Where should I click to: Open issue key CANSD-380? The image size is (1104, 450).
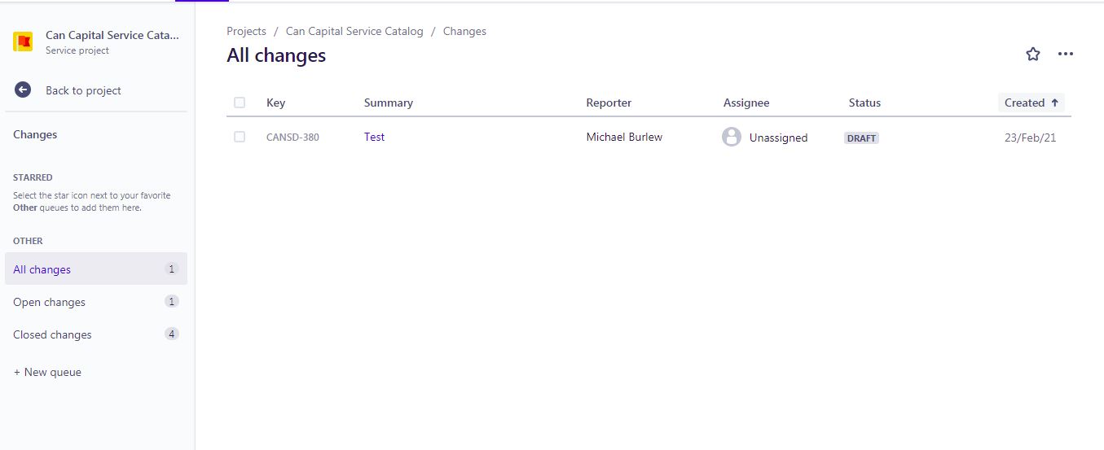click(x=292, y=138)
